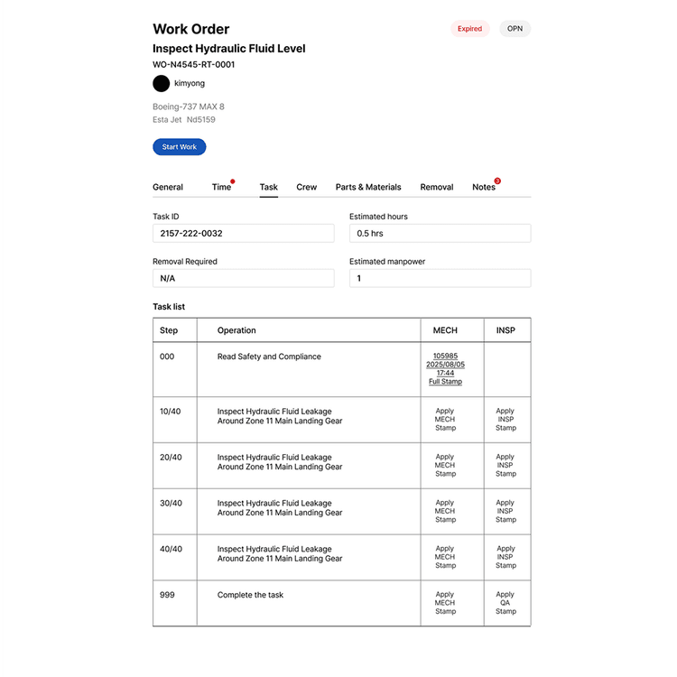Open the Notes tab

(x=484, y=187)
